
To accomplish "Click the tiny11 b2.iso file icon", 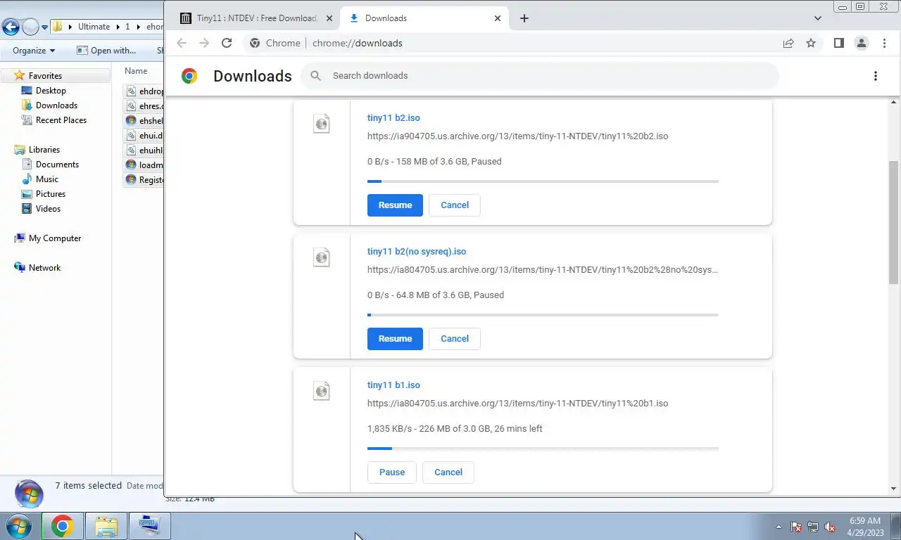I will click(x=322, y=124).
